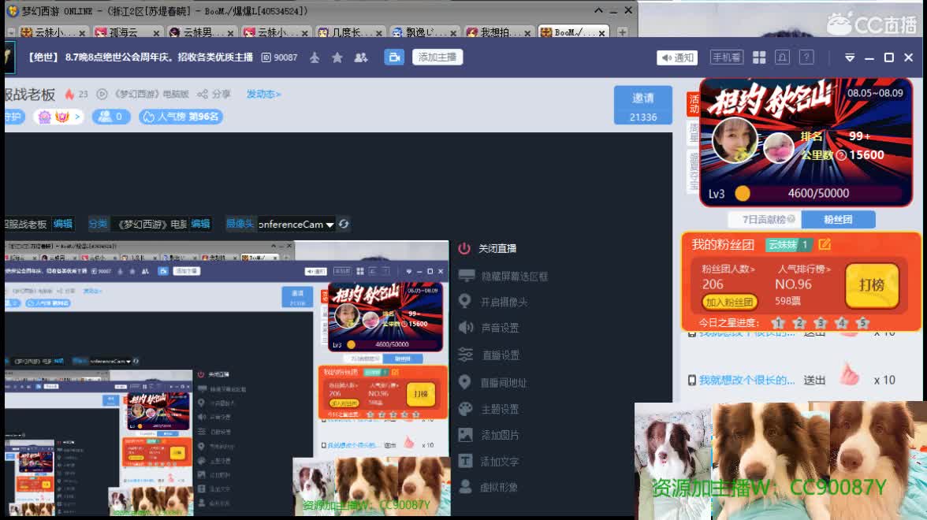Switch to the 几度长 game tab
Viewport: 927px width, 520px height.
pos(351,32)
